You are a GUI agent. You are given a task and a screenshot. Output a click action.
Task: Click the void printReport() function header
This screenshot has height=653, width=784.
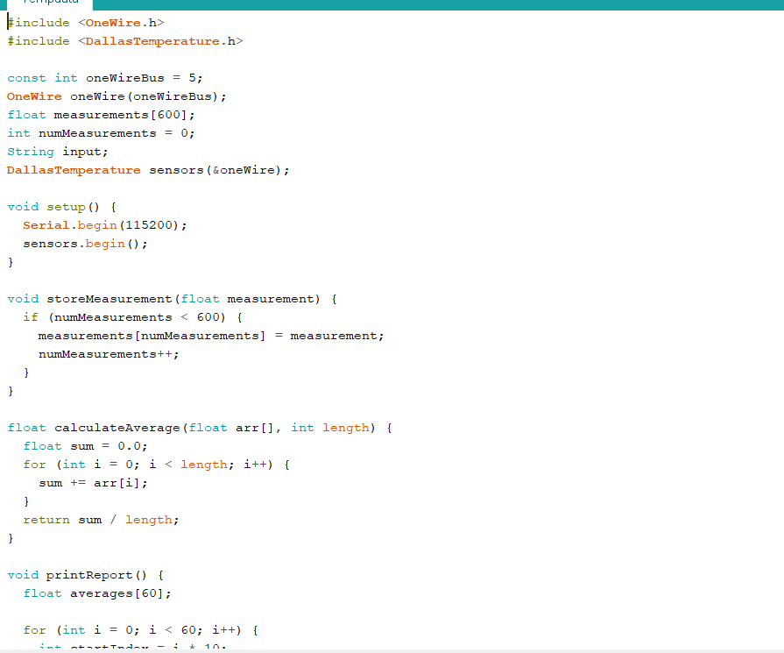[x=85, y=575]
